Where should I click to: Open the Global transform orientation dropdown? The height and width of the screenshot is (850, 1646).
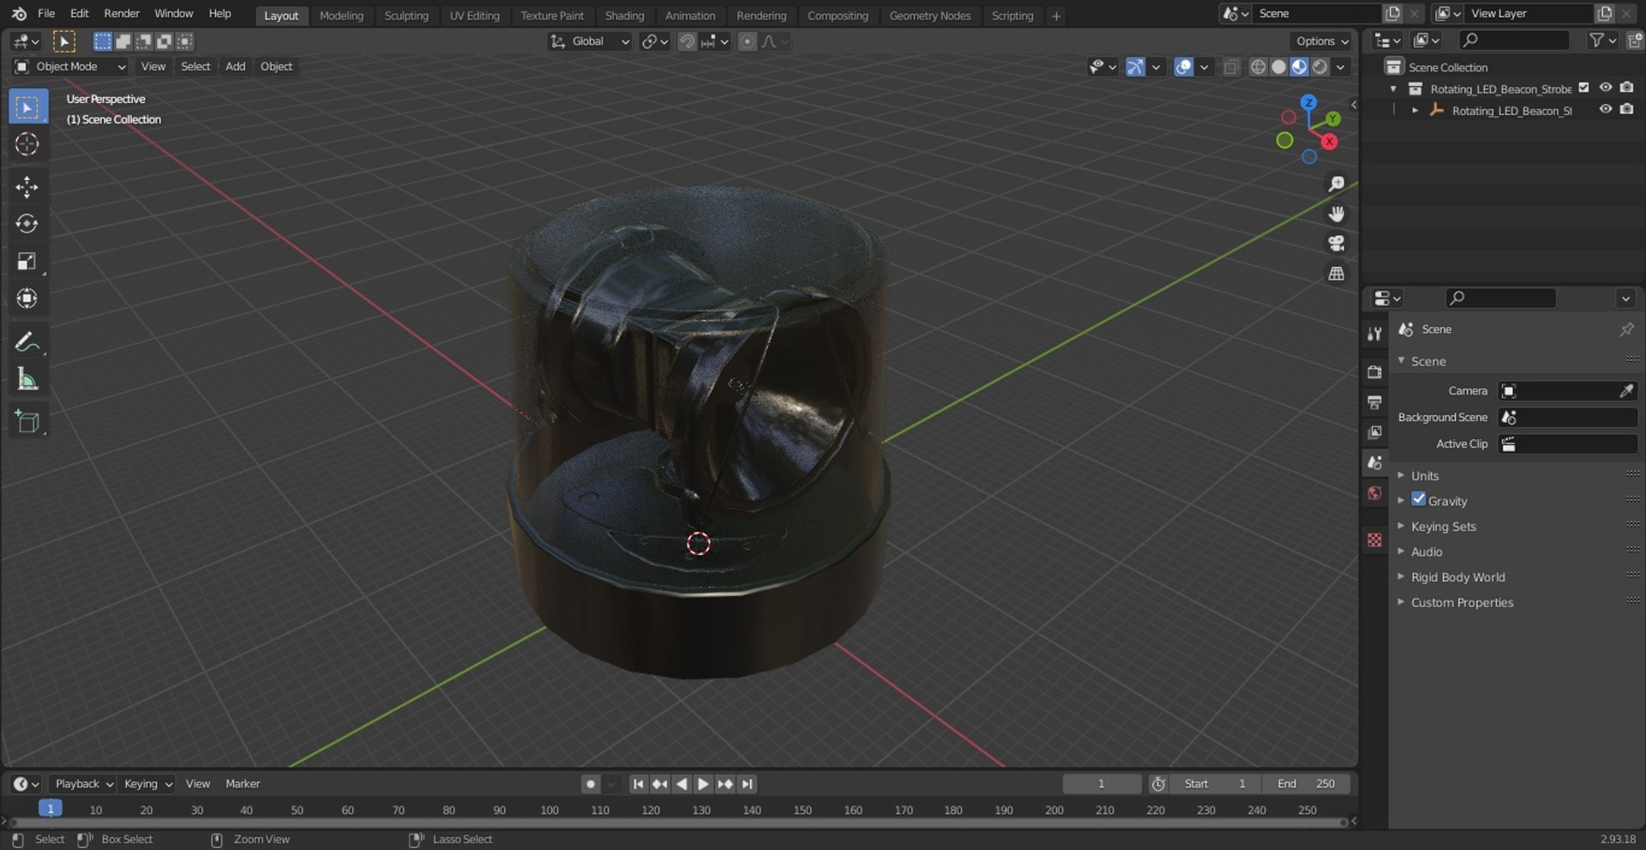tap(590, 41)
